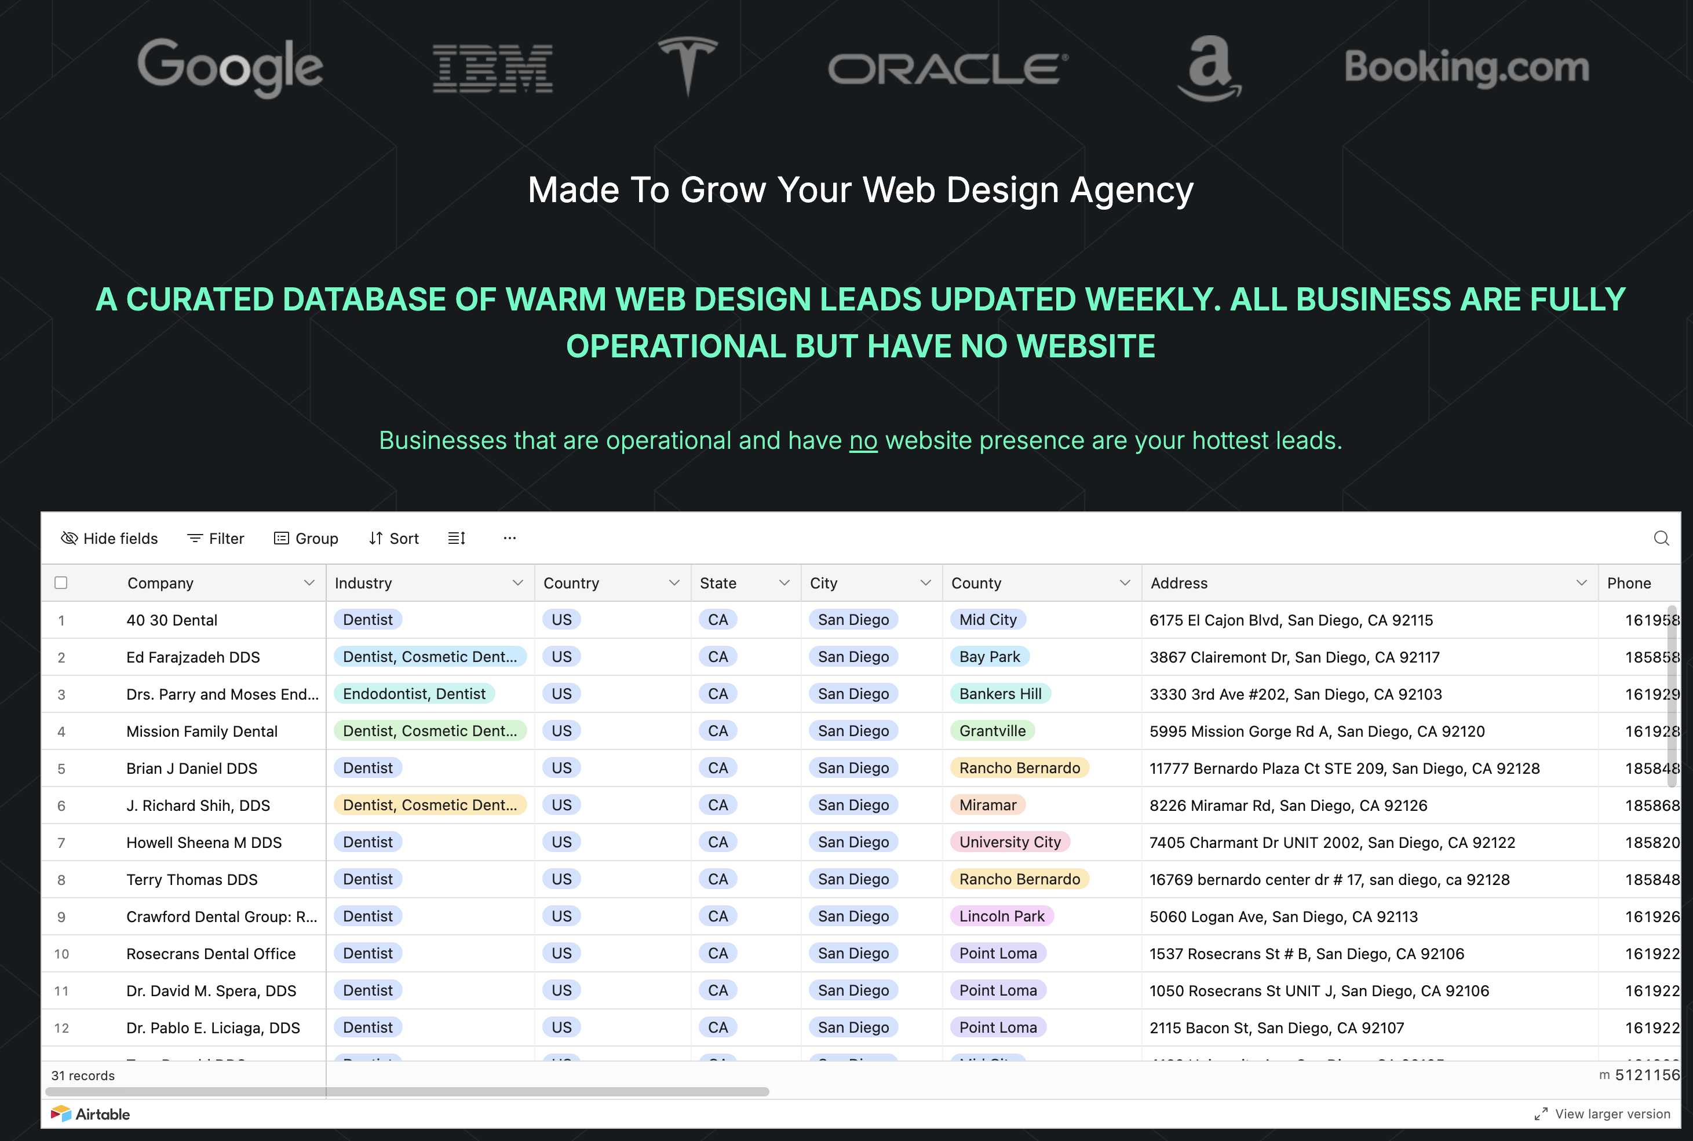This screenshot has width=1693, height=1141.
Task: Click the horizontal scrollbar of the table
Action: tap(407, 1092)
